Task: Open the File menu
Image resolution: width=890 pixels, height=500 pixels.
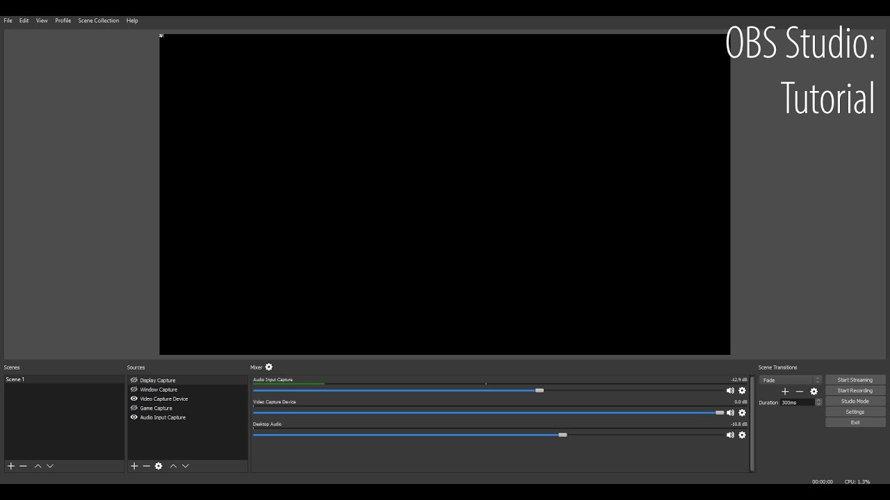Action: coord(8,21)
